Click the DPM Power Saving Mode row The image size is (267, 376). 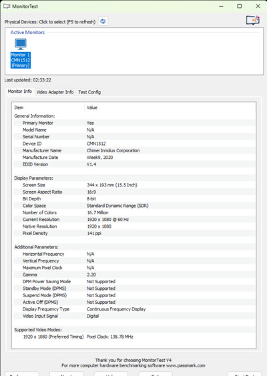(x=134, y=282)
